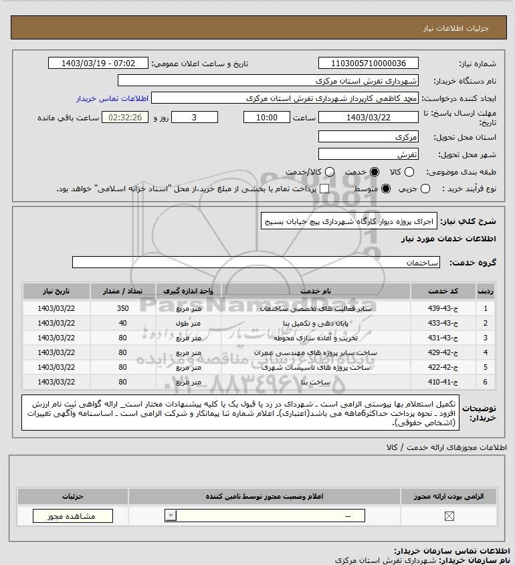515x565 pixels.
Task: Click service name ساخت بنا
Action: tap(316, 382)
